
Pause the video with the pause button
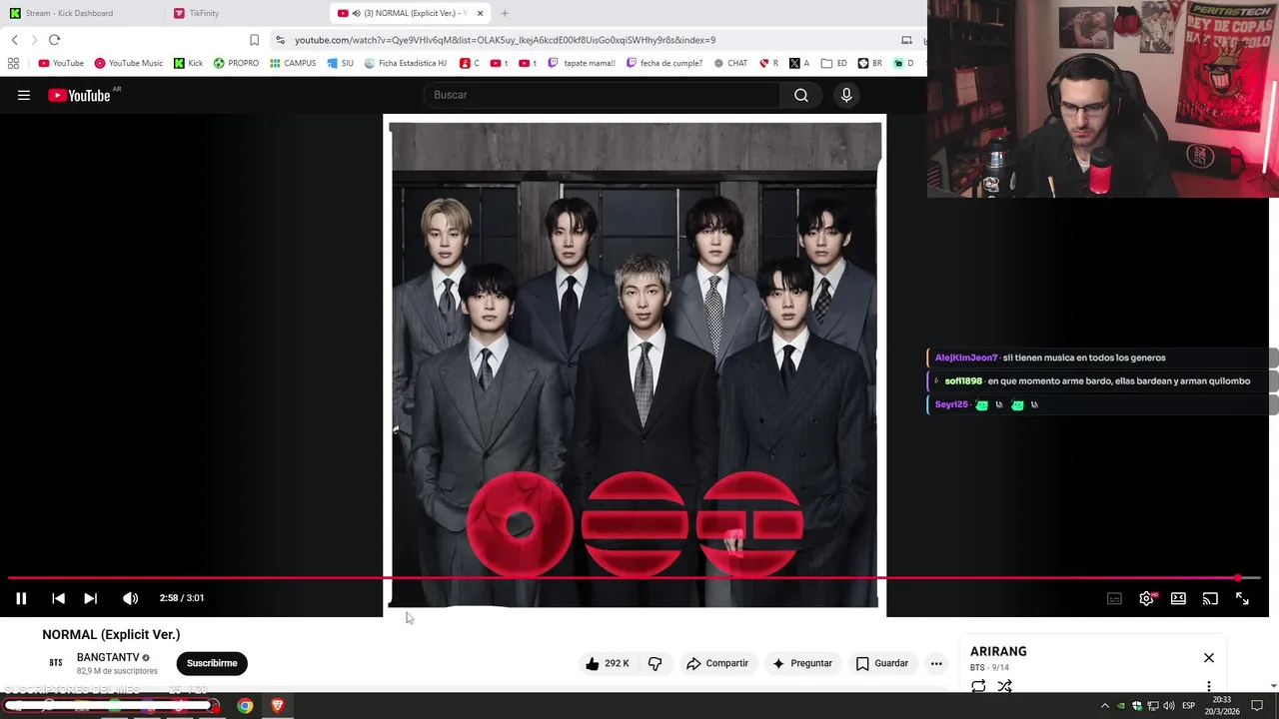pos(21,598)
